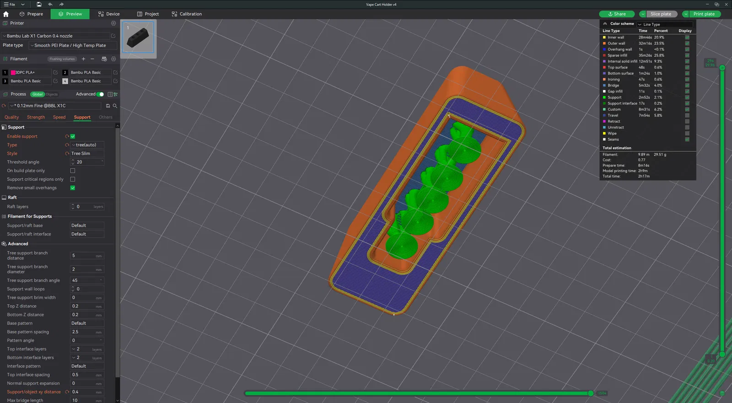Hide Seams display checkbox
The height and width of the screenshot is (403, 732).
[x=687, y=140]
